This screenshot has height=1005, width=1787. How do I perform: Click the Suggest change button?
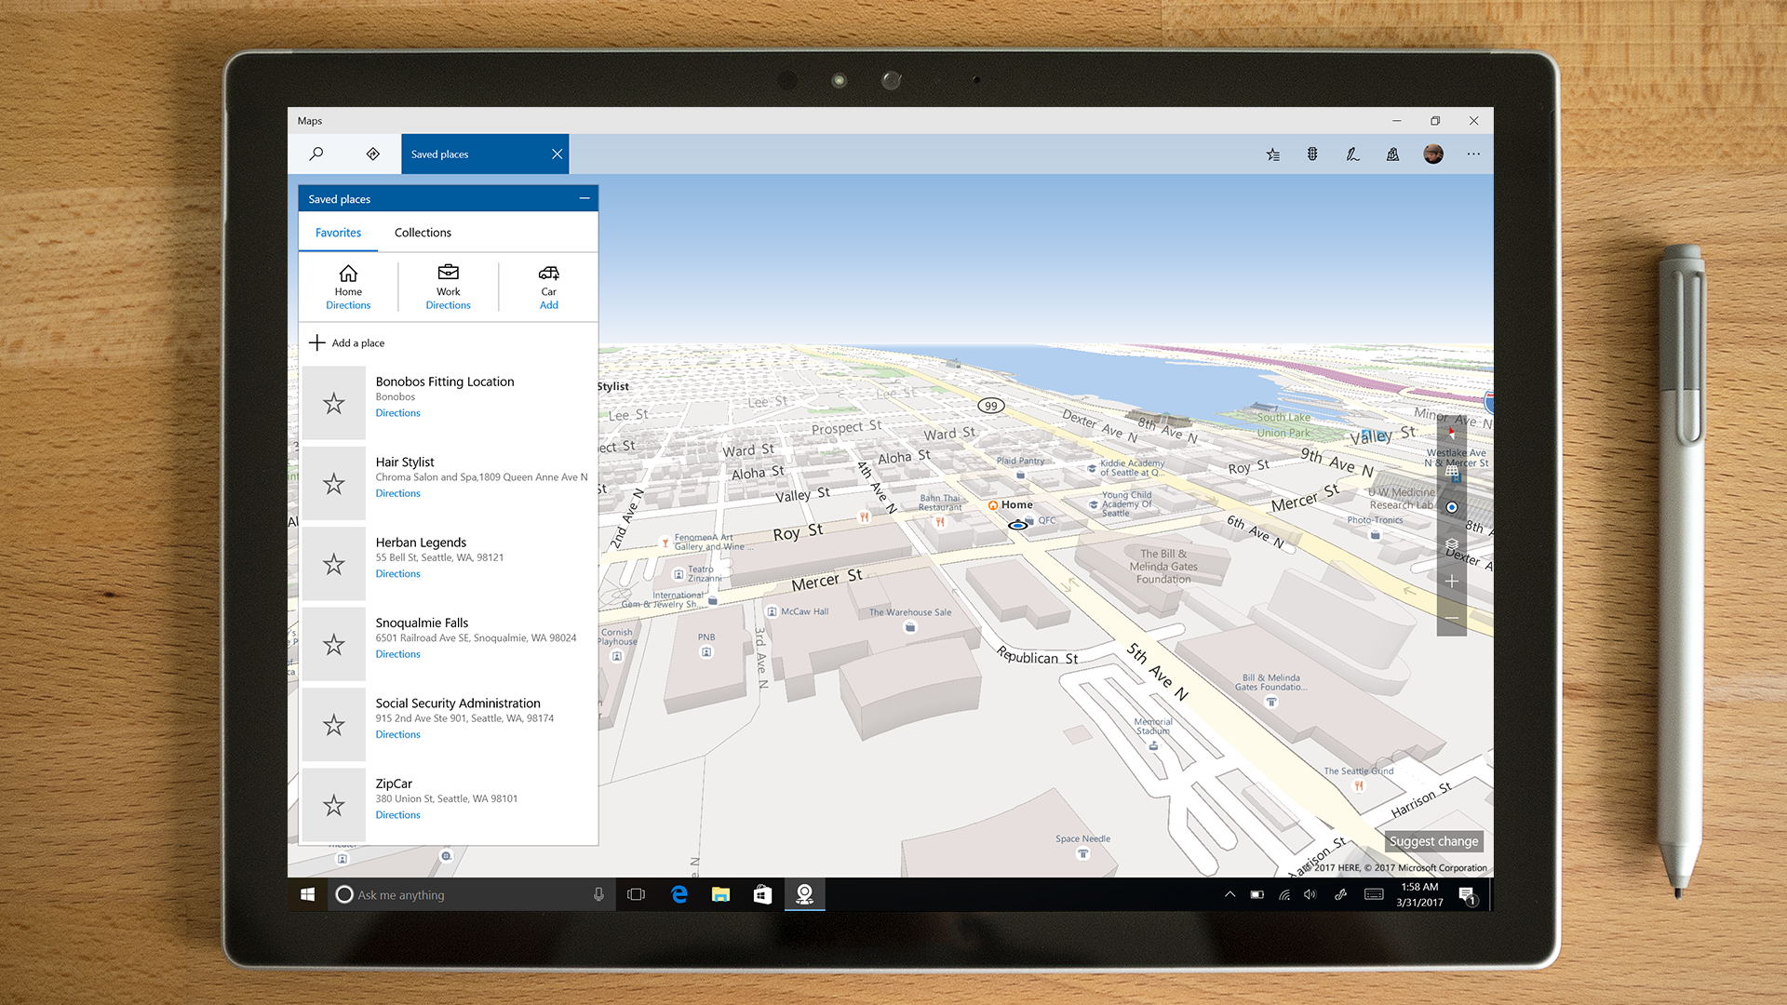(x=1433, y=841)
